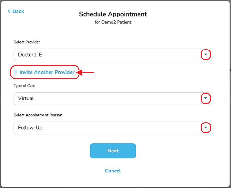Click the plus icon before Invite Another Provider
The width and height of the screenshot is (231, 188).
[x=16, y=72]
